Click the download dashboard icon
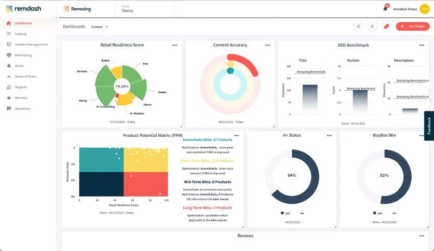 (x=372, y=26)
